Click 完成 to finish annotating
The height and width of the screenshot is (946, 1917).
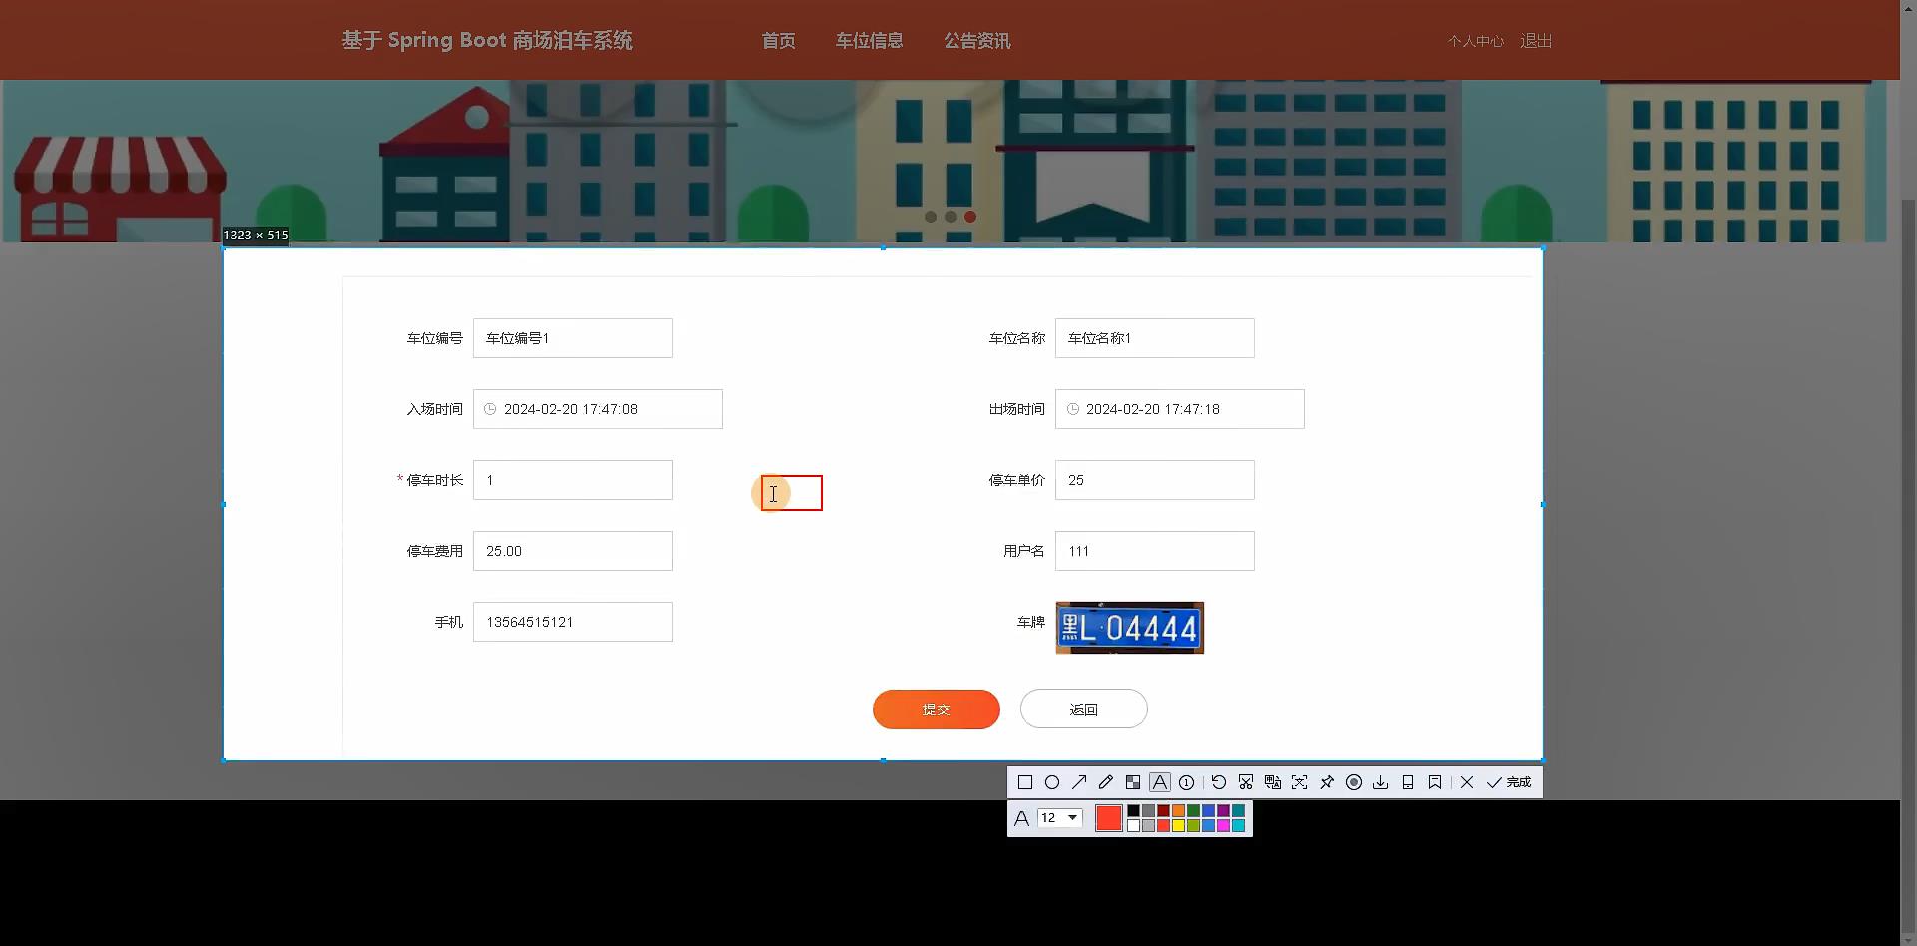1510,782
